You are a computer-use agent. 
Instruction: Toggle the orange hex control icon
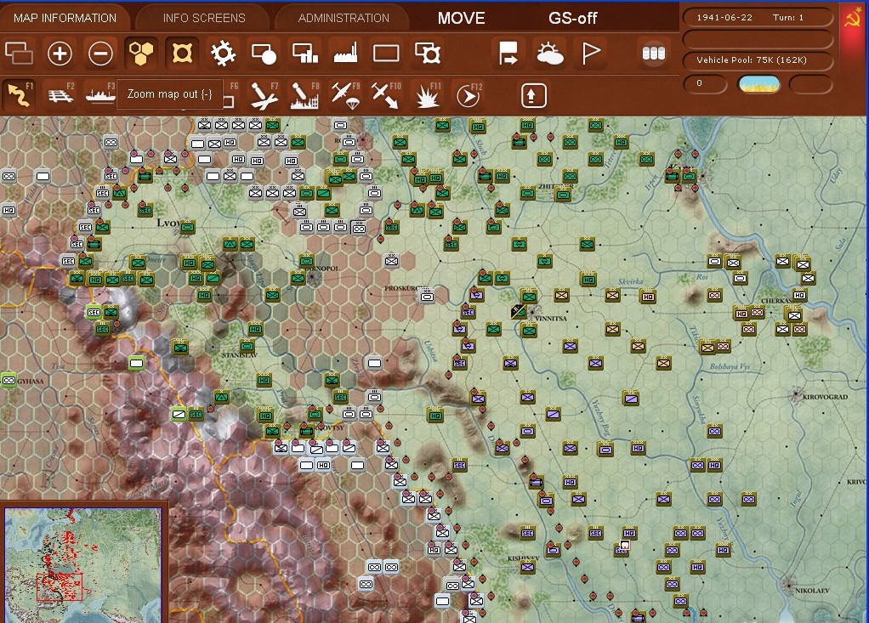(x=182, y=54)
